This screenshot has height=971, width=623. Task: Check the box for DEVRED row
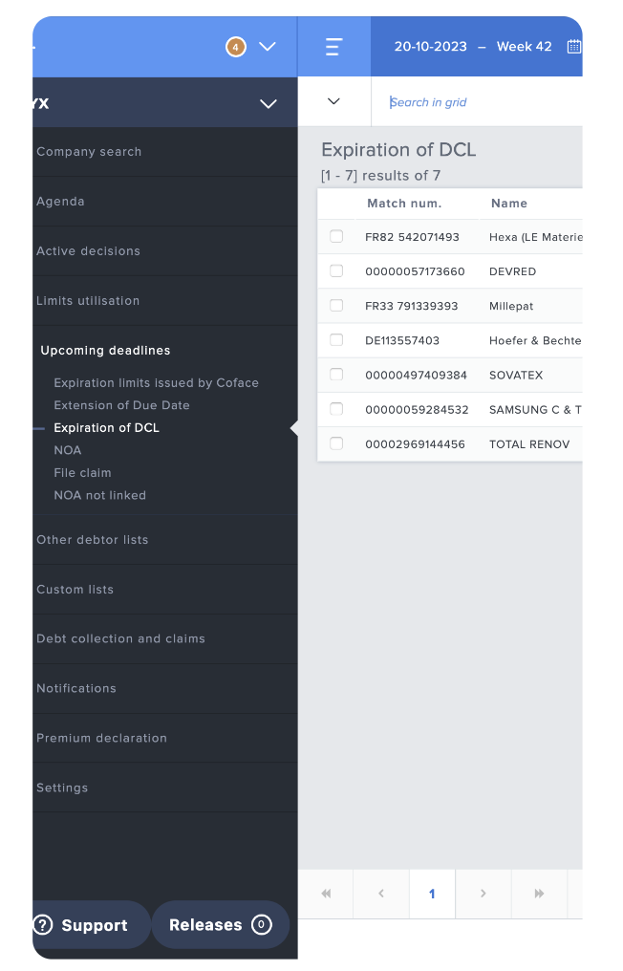(336, 271)
